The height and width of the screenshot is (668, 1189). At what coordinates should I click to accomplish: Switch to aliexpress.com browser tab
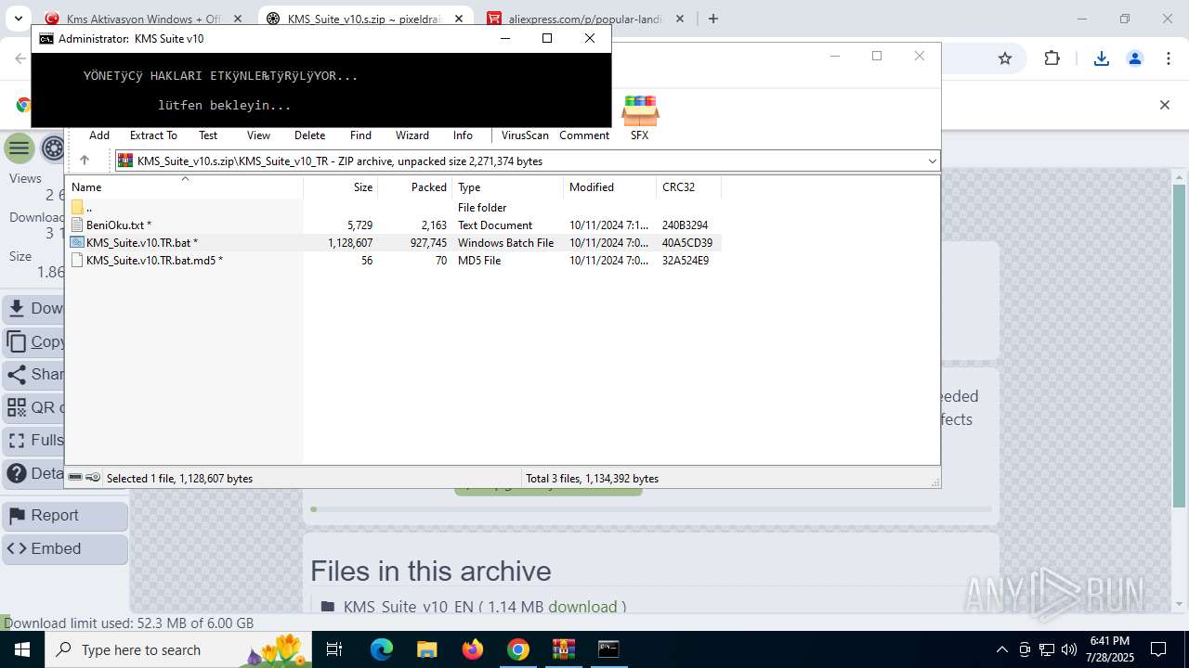point(586,19)
